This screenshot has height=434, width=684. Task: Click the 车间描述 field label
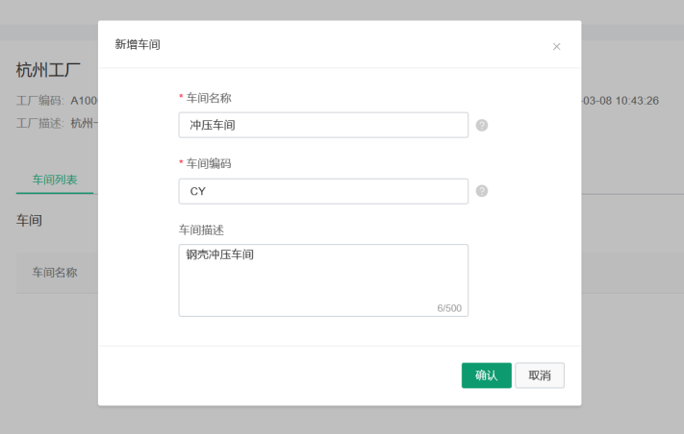click(201, 229)
